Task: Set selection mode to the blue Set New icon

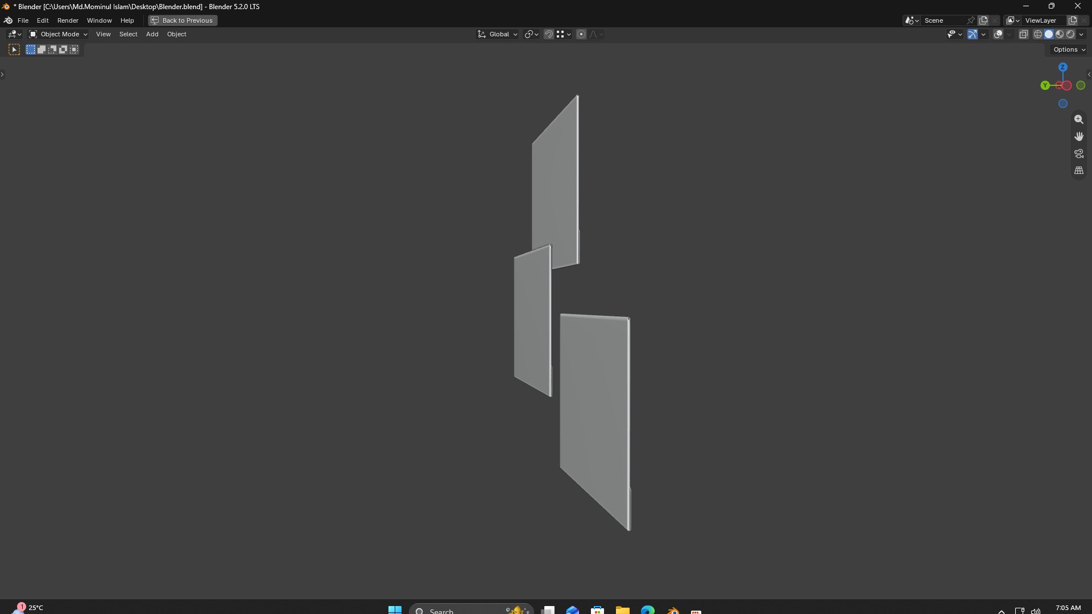Action: 31,50
